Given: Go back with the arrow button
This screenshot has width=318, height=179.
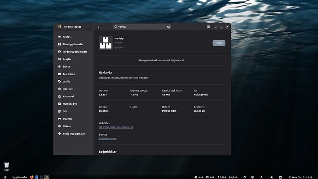Looking at the screenshot, I should (98, 27).
